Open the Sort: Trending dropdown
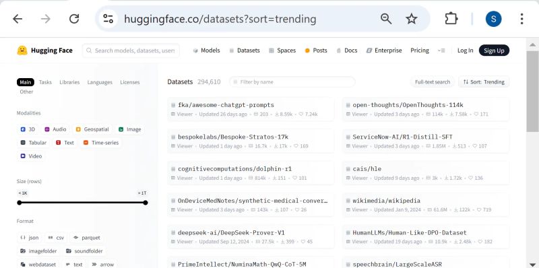 pos(484,81)
